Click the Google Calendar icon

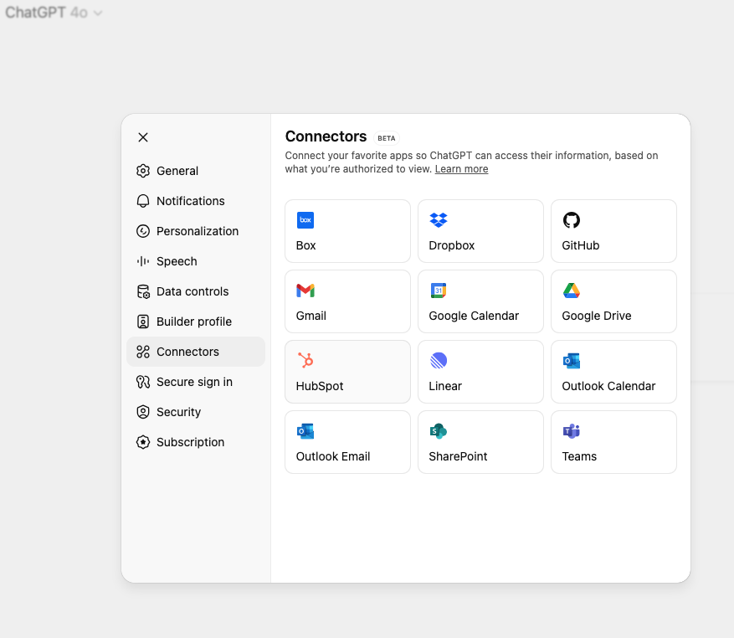pos(439,291)
